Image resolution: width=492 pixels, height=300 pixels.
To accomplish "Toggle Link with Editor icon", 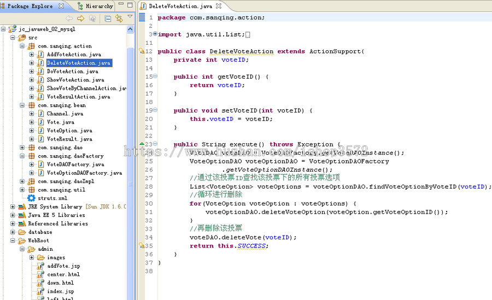I will [119, 19].
